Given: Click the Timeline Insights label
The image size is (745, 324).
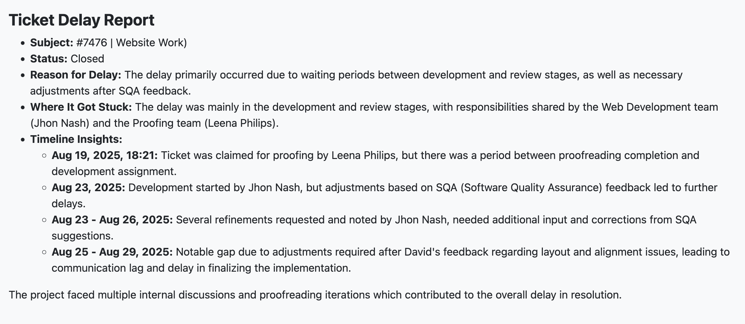Looking at the screenshot, I should click(x=76, y=139).
